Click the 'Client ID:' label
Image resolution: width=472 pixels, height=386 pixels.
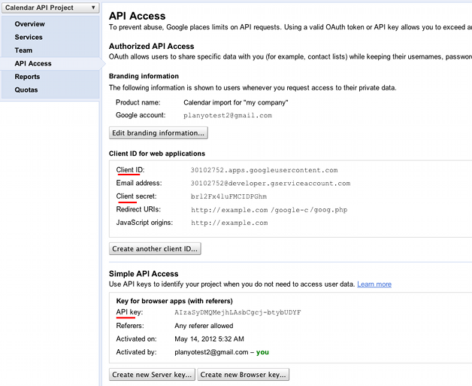point(130,170)
